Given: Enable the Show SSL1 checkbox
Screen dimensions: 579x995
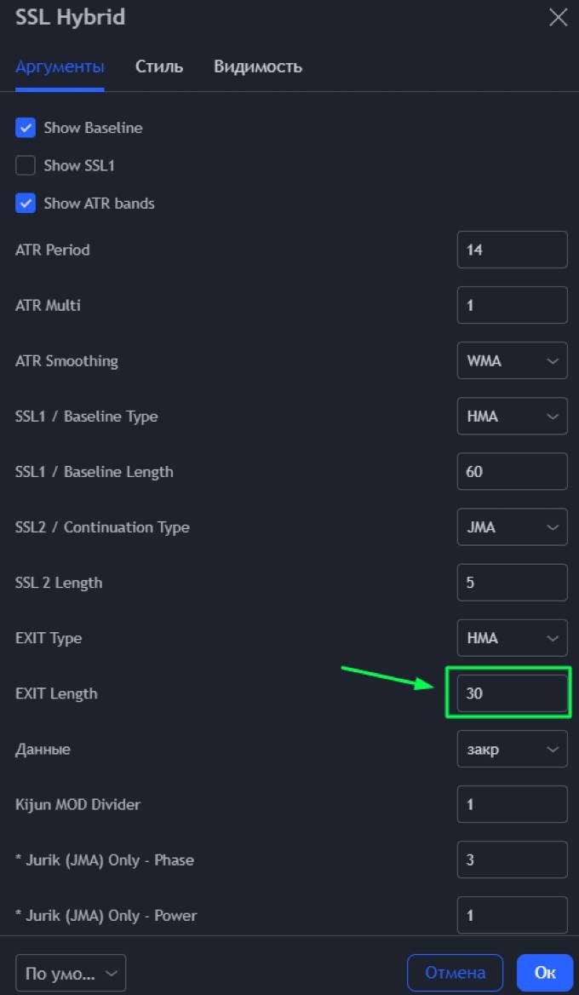Looking at the screenshot, I should coord(26,165).
